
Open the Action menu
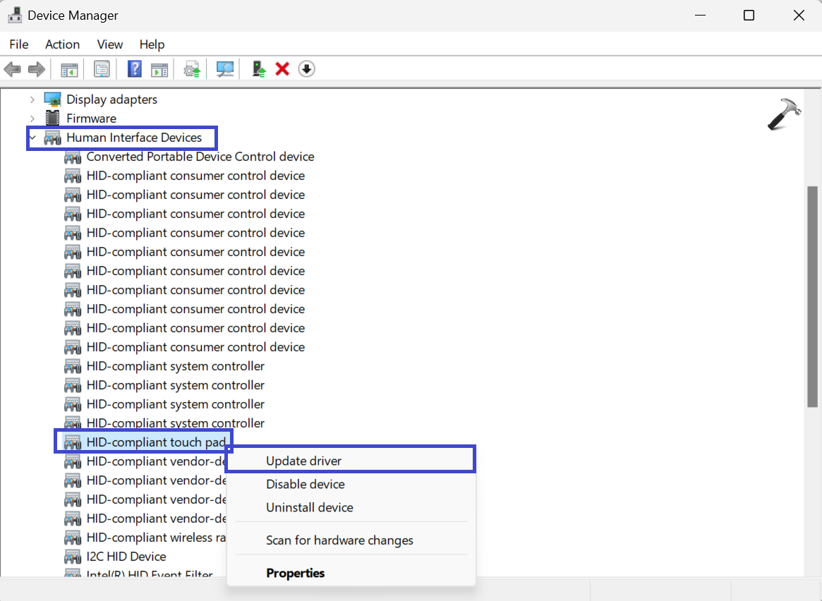tap(62, 44)
